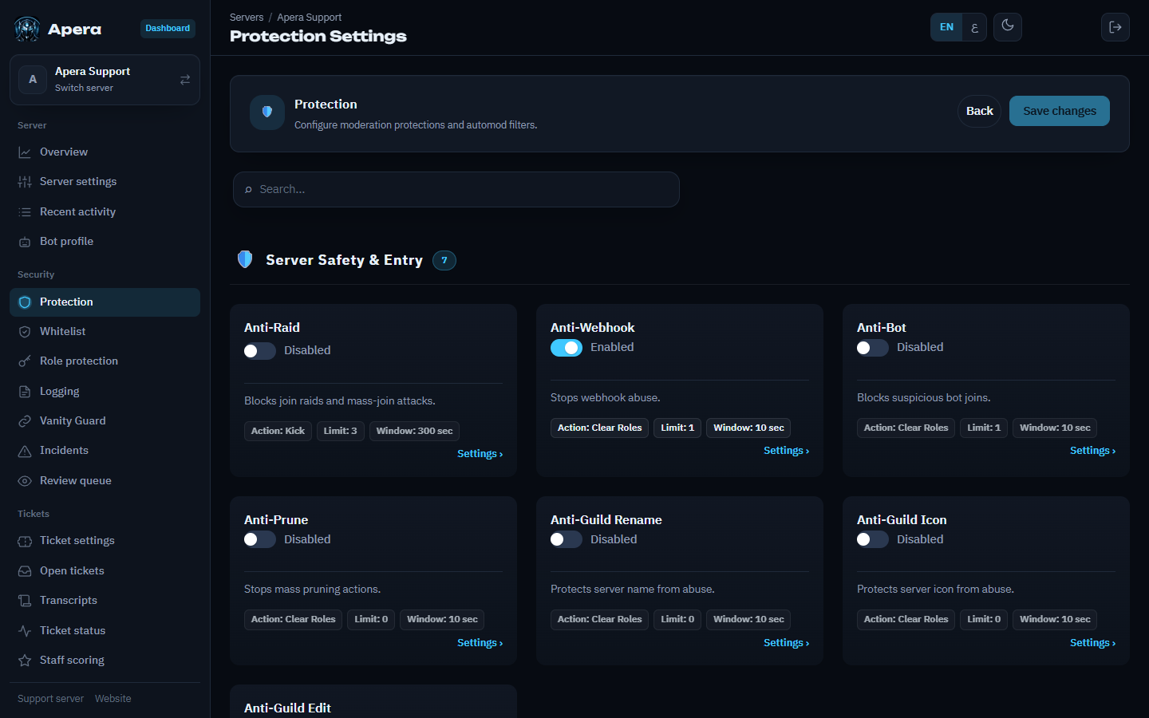This screenshot has width=1149, height=718.
Task: Click the Back button
Action: coord(979,111)
